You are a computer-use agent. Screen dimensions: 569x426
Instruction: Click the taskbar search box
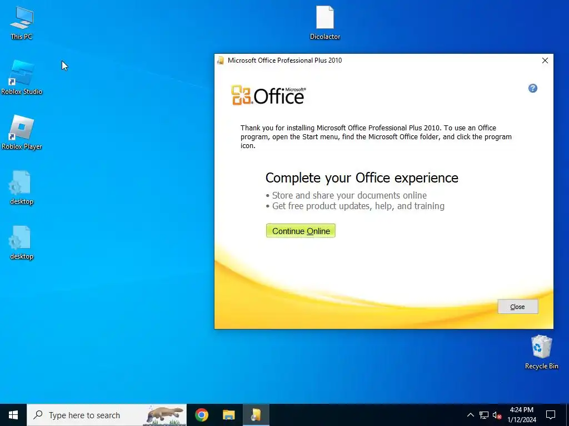tap(107, 415)
